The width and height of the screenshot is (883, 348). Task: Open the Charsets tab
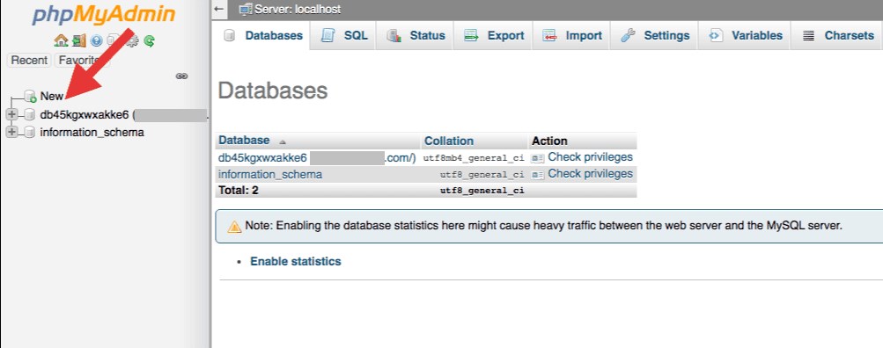click(x=838, y=35)
